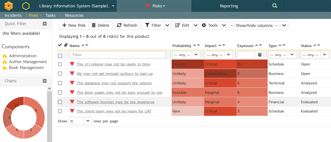The image size is (331, 142).
Task: Click the hexagon workspace icon in header
Action: point(26,6)
